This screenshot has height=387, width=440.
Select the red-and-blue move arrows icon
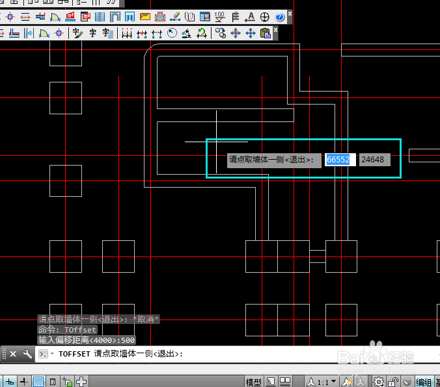[236, 33]
